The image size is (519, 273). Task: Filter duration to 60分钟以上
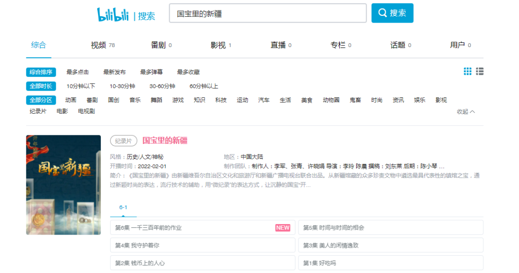pyautogui.click(x=204, y=86)
